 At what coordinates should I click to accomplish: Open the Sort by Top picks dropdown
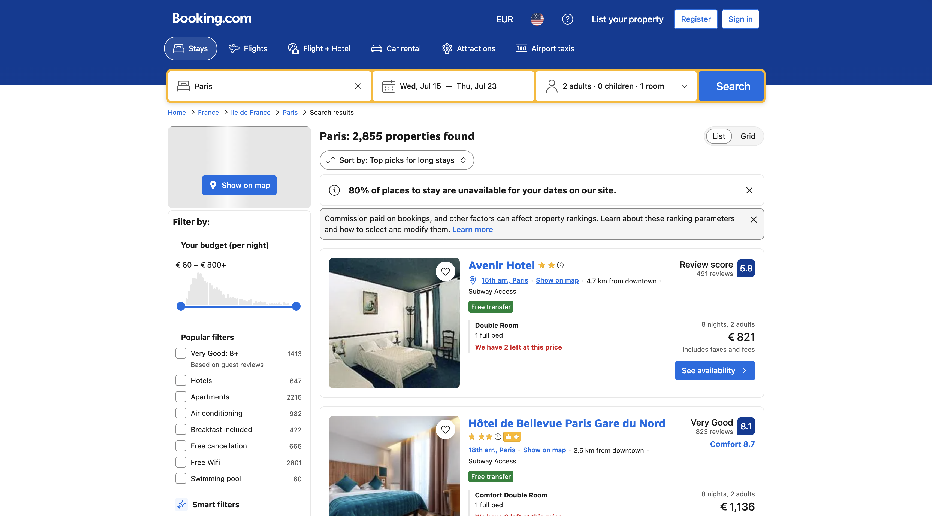click(397, 160)
